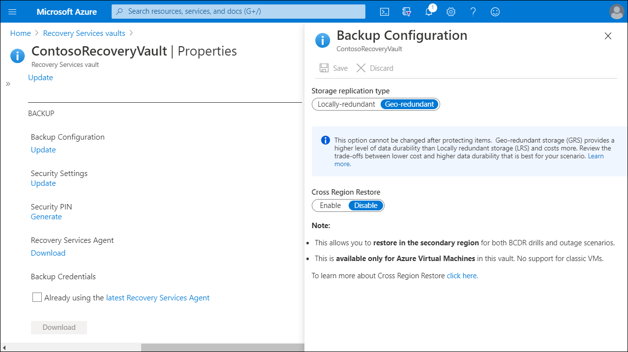Click the BACKUP section heading
628x352 pixels.
pos(41,114)
